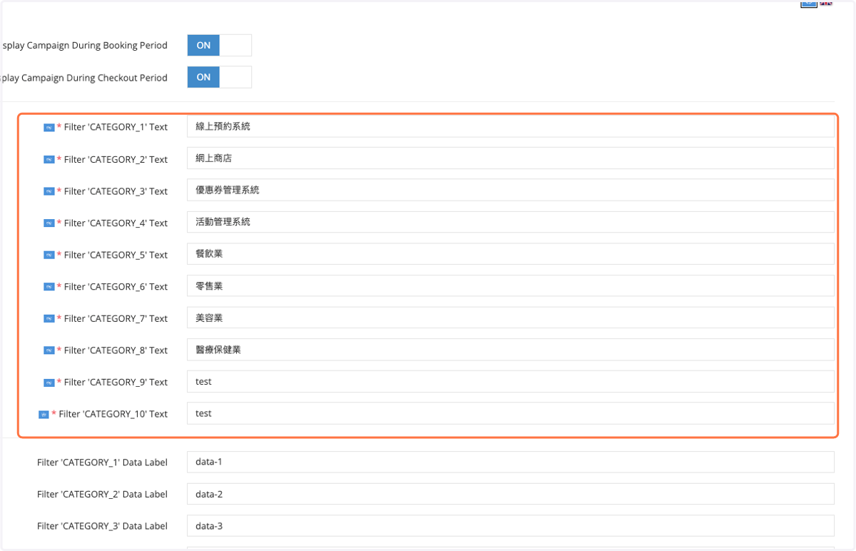This screenshot has height=551, width=856.
Task: Click the "Filter 'CATEGORY_8' Text" label
Action: point(116,350)
